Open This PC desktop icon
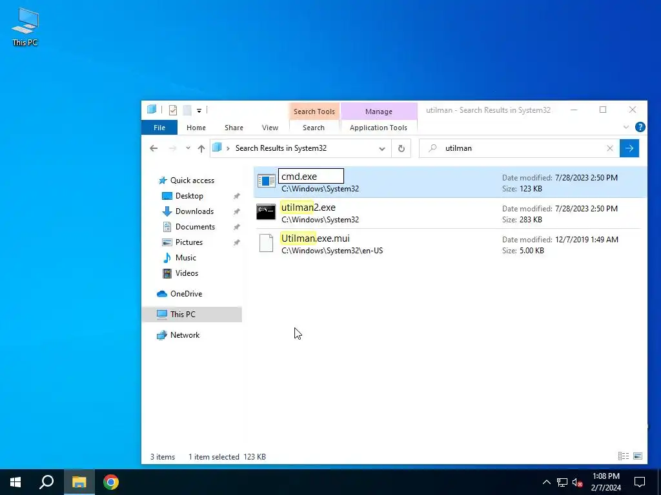Viewport: 661px width, 495px height. tap(25, 26)
